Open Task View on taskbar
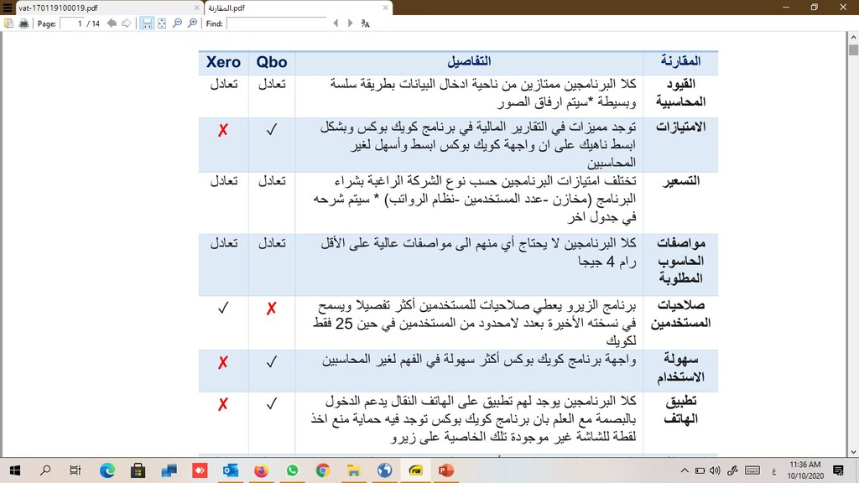This screenshot has height=483, width=859. 75,470
